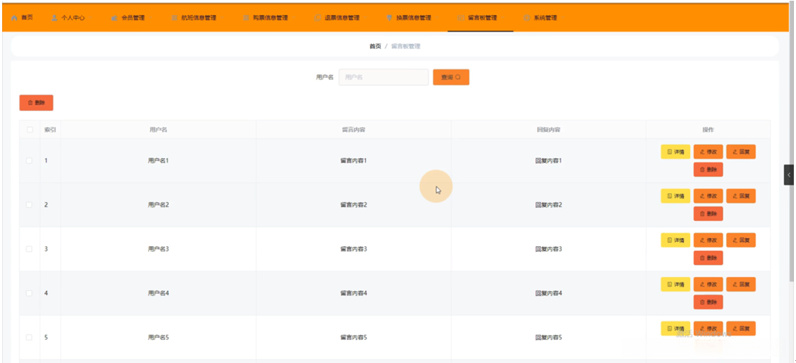This screenshot has height=363, width=796.
Task: Click 删除 in the 用户名2 row
Action: (x=709, y=214)
